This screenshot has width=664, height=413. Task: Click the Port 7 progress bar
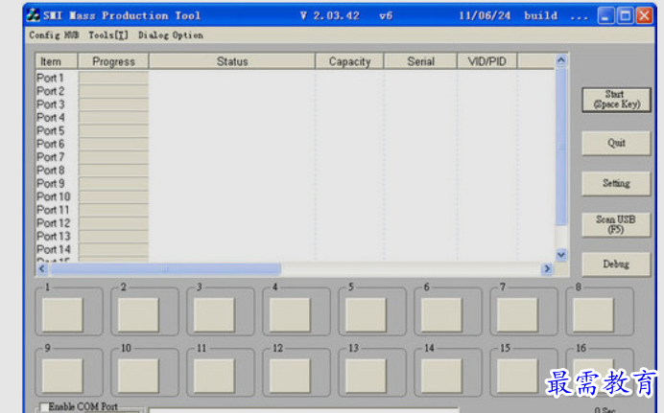[x=113, y=157]
